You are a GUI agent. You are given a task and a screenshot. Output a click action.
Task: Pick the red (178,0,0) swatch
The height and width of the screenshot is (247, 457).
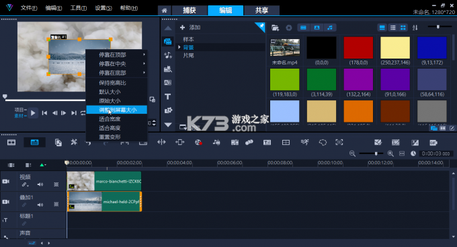click(x=358, y=48)
